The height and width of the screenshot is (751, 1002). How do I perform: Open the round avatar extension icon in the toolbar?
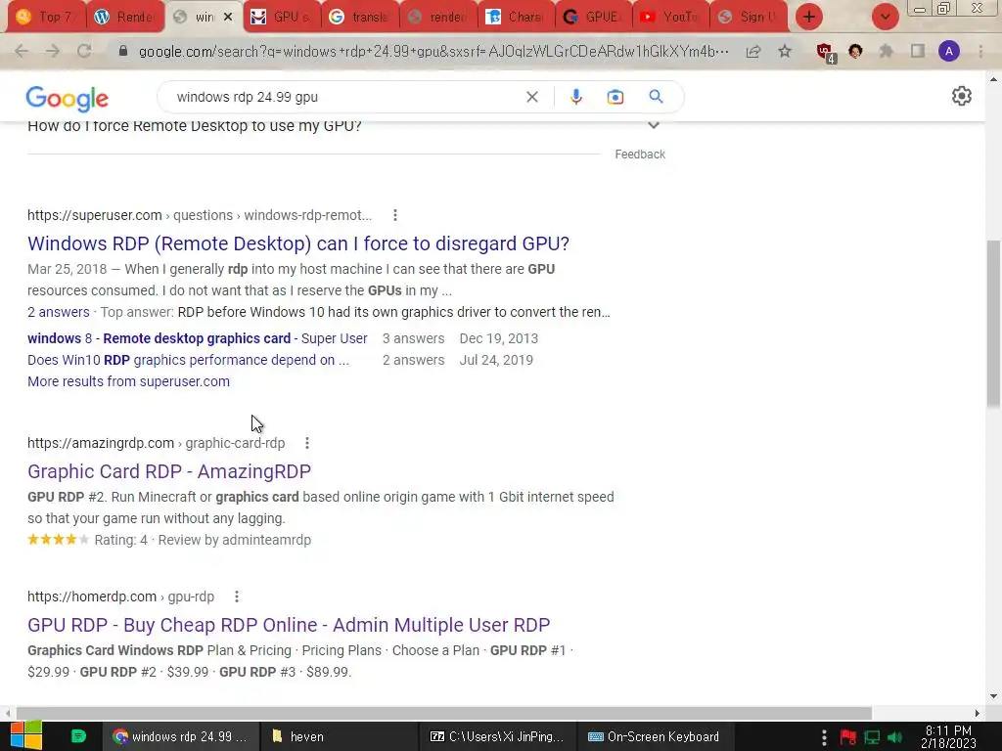855,51
